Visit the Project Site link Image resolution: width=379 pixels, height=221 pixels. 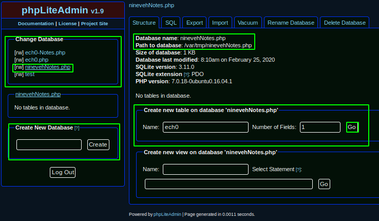[94, 24]
